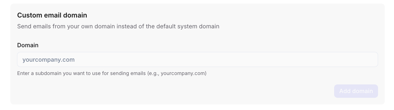Click the yourcompany.com placeholder text
Image resolution: width=394 pixels, height=110 pixels.
(48, 60)
